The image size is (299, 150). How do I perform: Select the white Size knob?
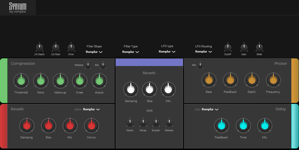[x=150, y=90]
